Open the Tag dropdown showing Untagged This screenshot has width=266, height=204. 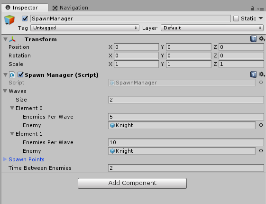85,28
